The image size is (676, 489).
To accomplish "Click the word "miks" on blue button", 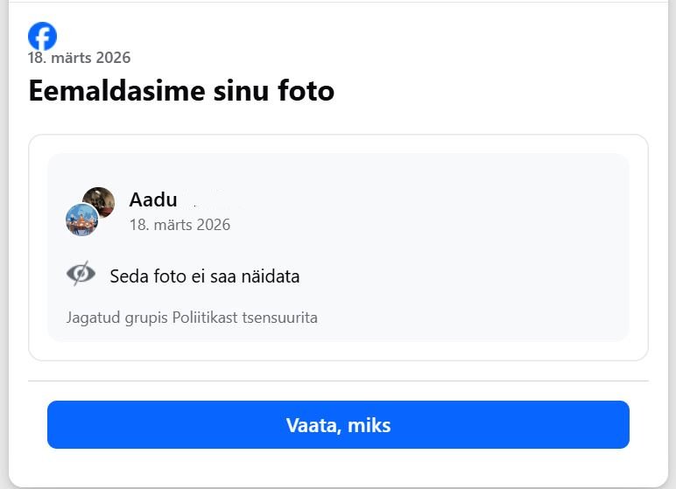I will [x=369, y=426].
